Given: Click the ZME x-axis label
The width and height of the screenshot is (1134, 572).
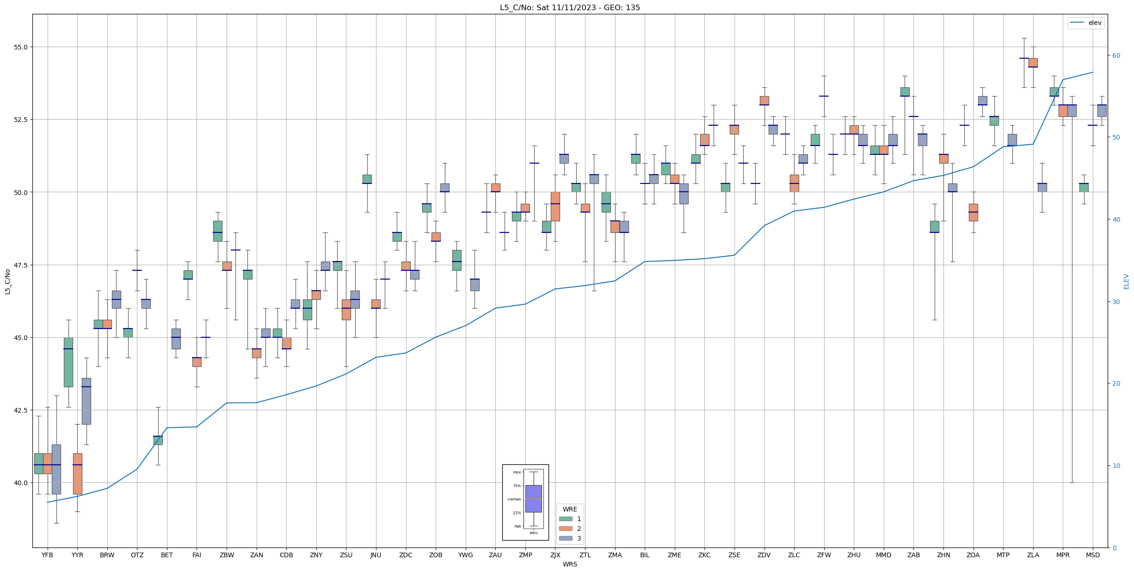Looking at the screenshot, I should (674, 555).
